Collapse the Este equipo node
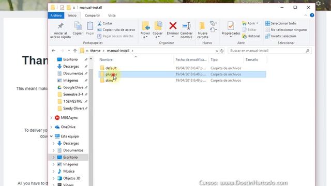The image size is (331, 186). pos(51,136)
